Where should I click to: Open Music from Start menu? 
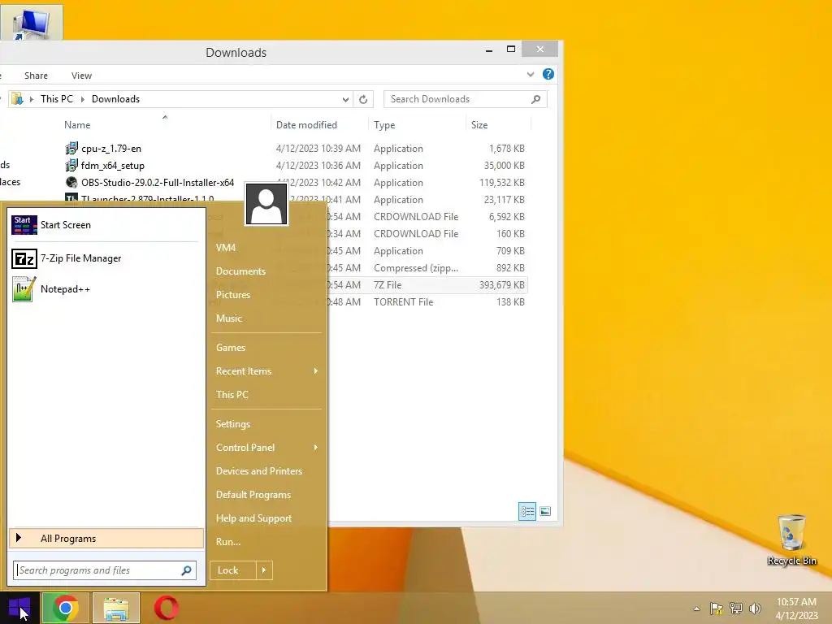tap(228, 318)
